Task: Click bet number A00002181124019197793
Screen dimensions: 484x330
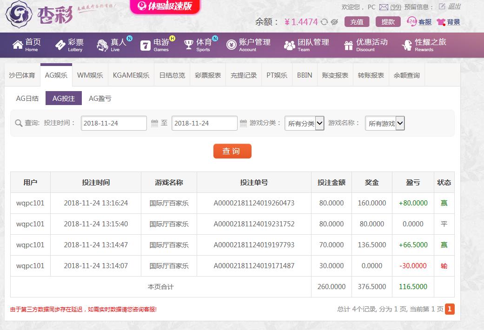Action: click(254, 245)
